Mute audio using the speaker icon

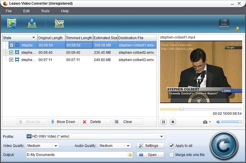pos(218,122)
